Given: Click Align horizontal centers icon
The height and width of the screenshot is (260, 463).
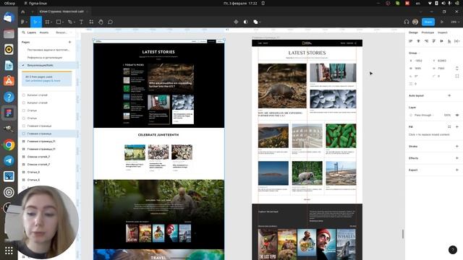Looking at the screenshot, I should point(418,41).
